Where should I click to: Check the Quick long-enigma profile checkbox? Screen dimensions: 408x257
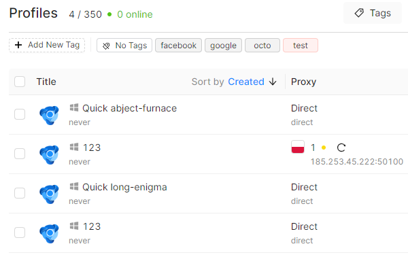(x=20, y=193)
